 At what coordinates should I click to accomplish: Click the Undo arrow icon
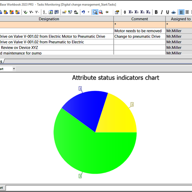pyautogui.click(x=83, y=12)
